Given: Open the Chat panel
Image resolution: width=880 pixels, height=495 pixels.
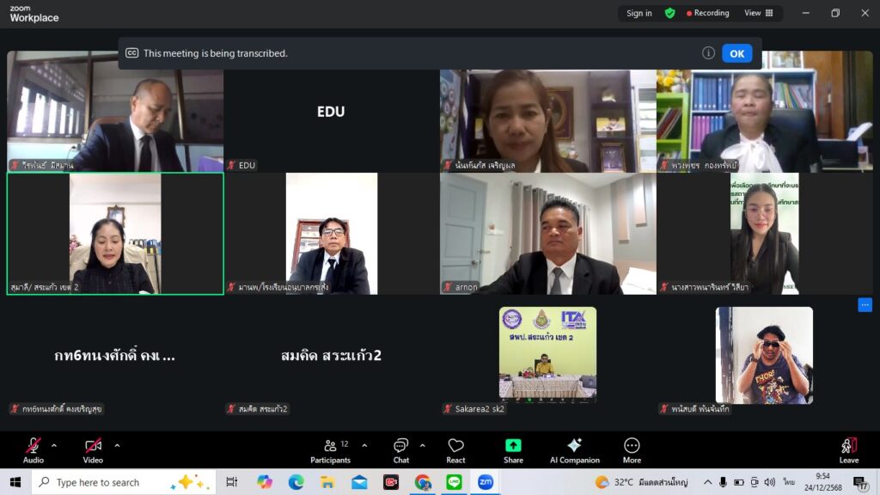Looking at the screenshot, I should 401,450.
